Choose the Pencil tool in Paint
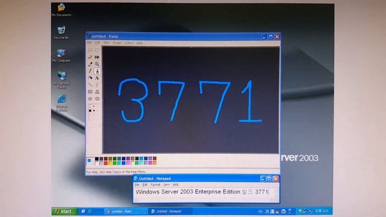This screenshot has height=217, width=386. click(90, 71)
